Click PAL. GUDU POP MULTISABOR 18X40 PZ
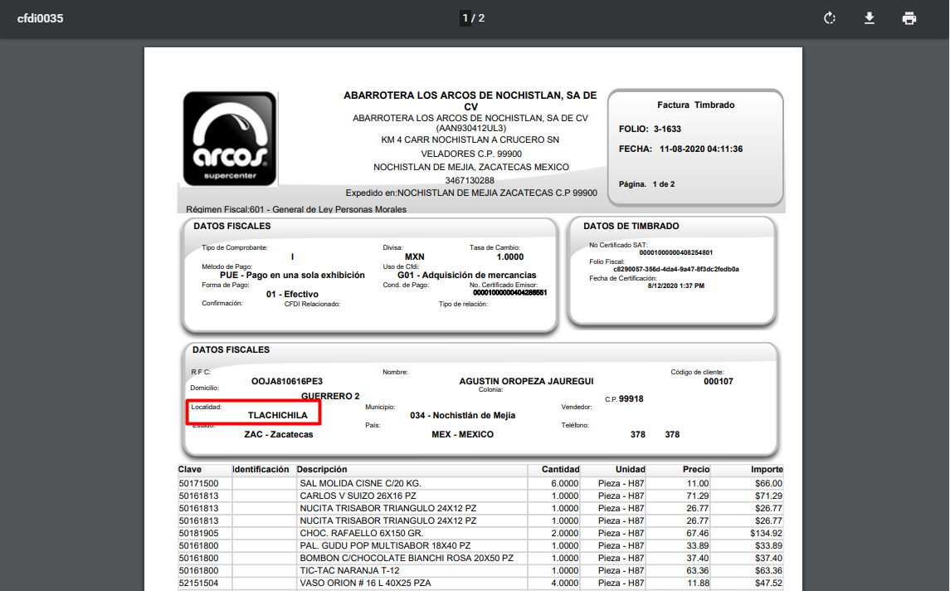950x591 pixels. tap(385, 545)
